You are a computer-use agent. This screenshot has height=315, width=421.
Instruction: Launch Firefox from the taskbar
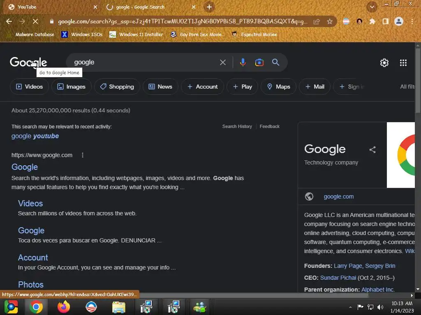coord(64,307)
